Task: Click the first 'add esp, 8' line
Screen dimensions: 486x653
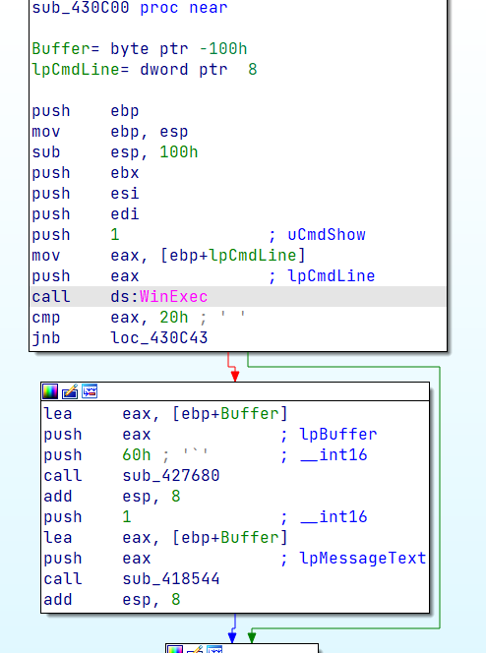Action: pyautogui.click(x=112, y=496)
